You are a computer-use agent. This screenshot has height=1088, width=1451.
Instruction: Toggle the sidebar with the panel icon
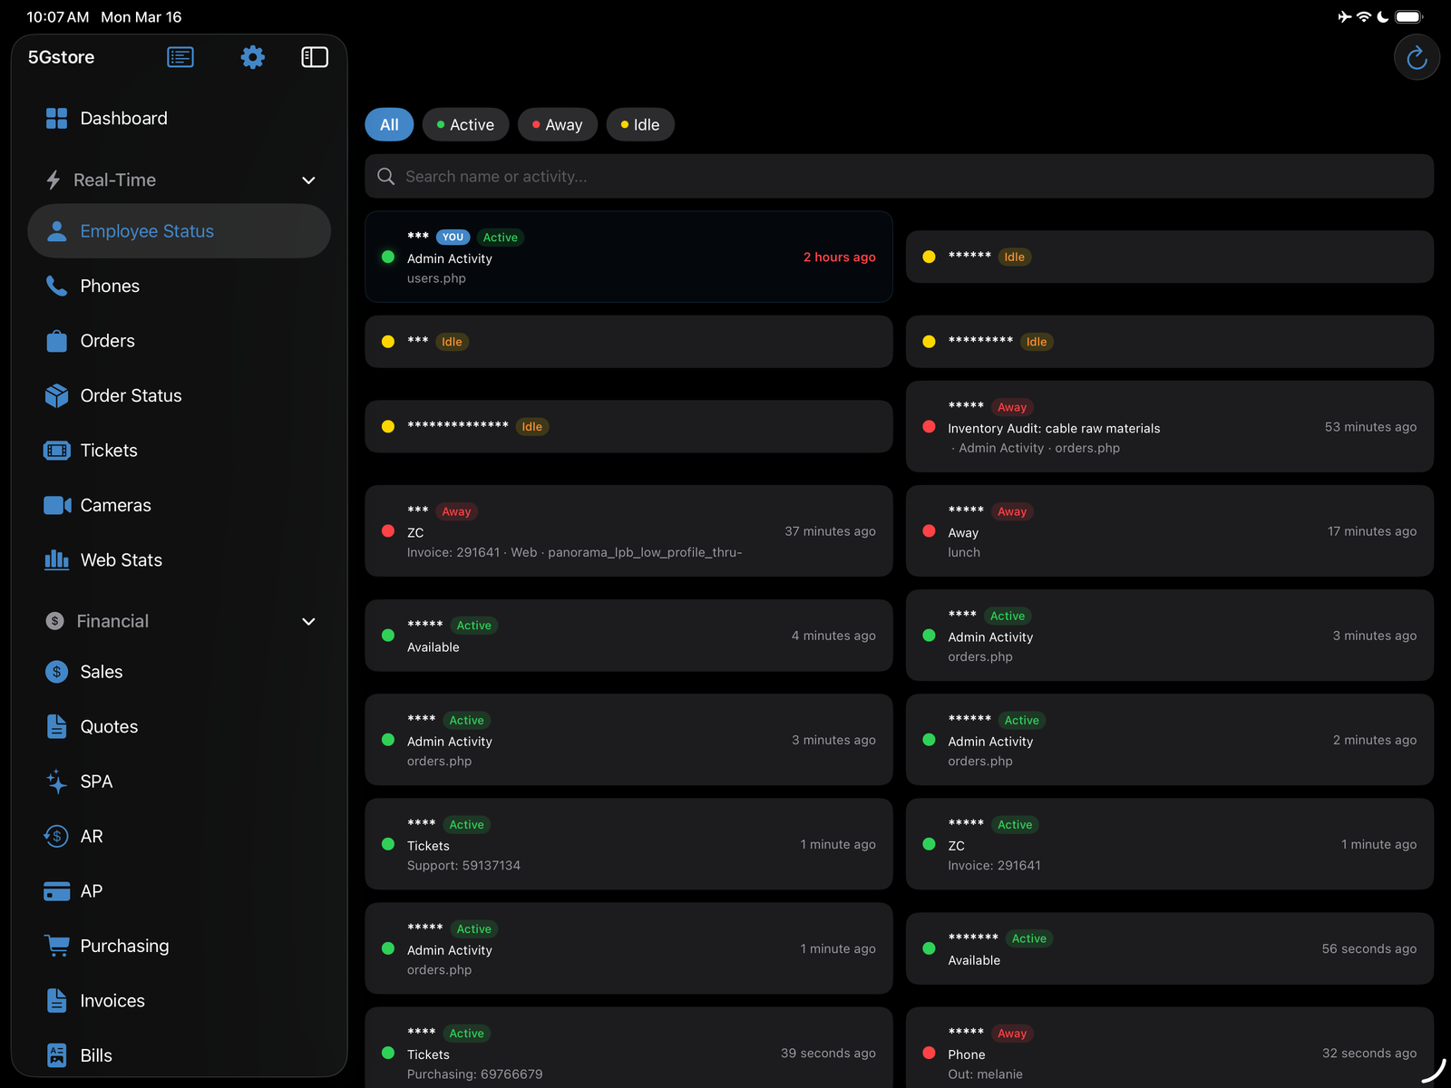(315, 56)
